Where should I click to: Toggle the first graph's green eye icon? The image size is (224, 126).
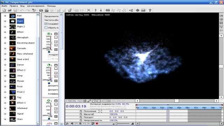pos(49,34)
